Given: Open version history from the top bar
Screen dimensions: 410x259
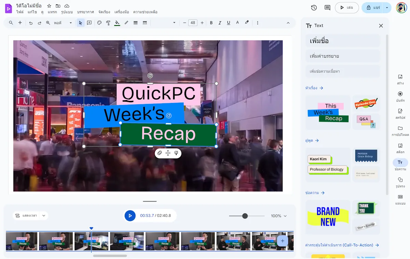Looking at the screenshot, I should coord(314,7).
